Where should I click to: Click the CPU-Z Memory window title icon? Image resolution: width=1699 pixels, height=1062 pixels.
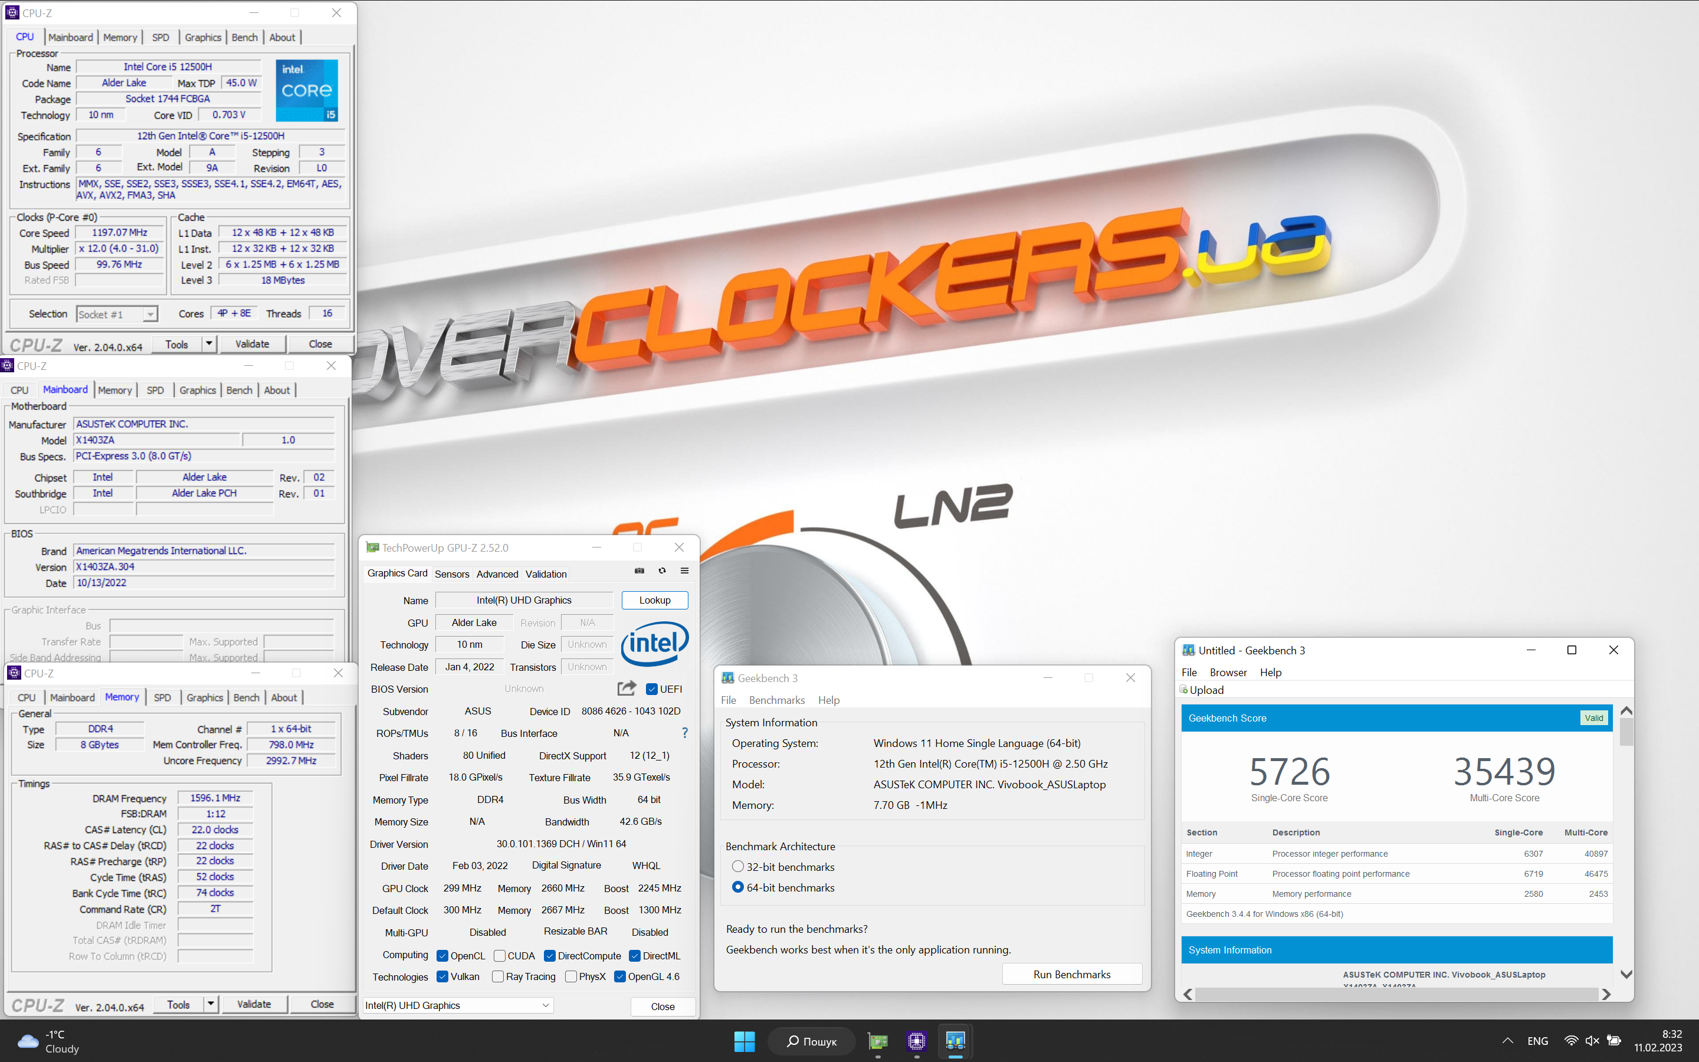(14, 673)
